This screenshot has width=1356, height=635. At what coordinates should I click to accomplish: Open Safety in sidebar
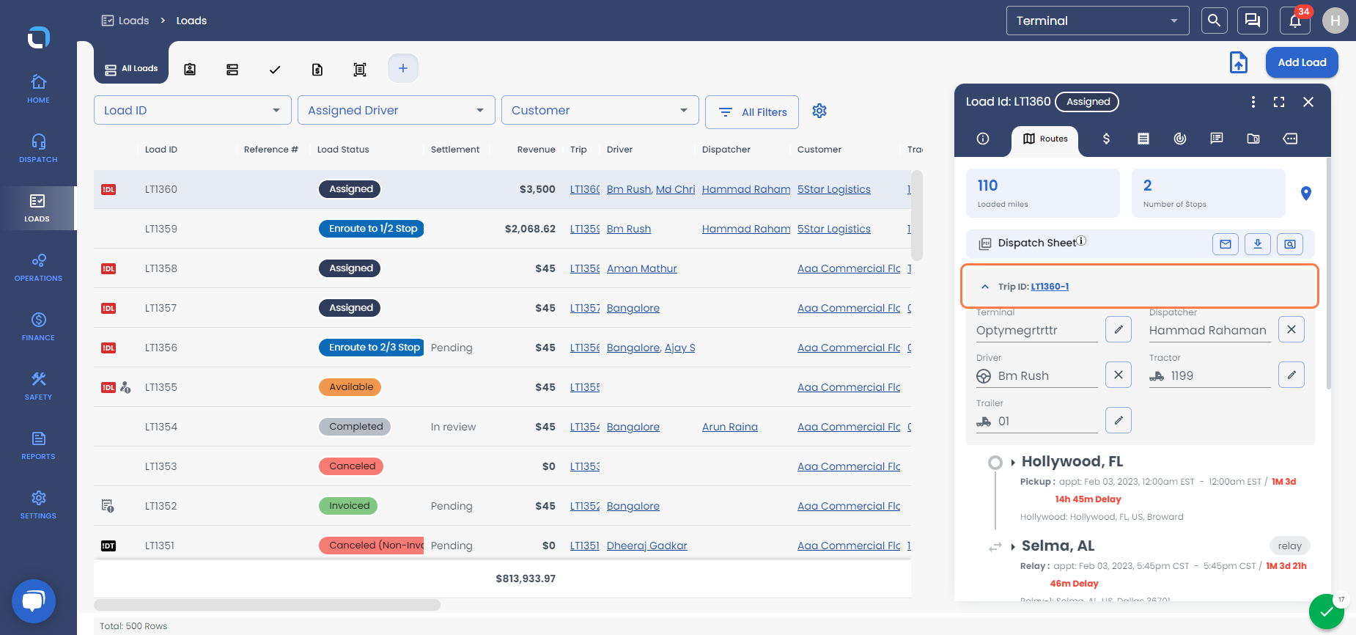pos(38,386)
